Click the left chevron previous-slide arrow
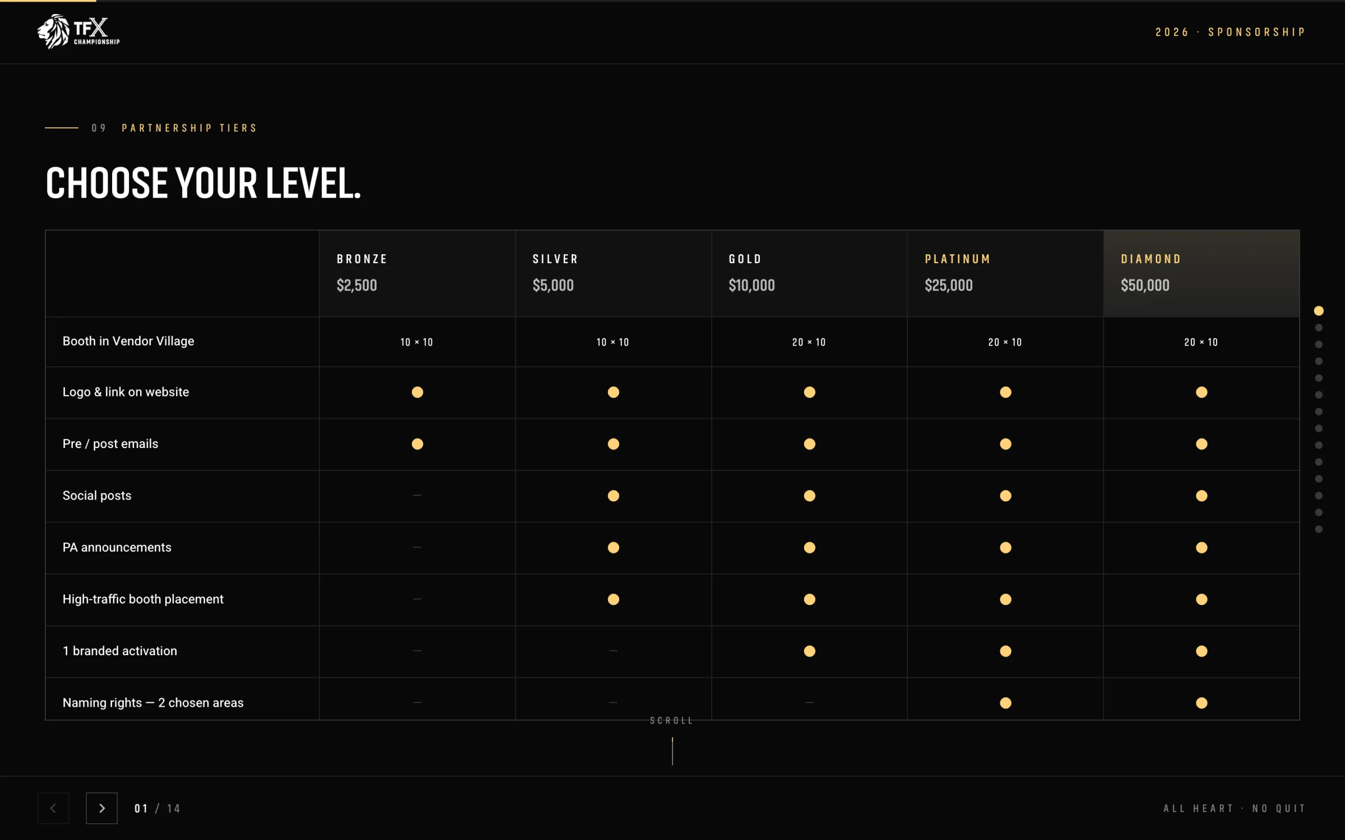Screen dimensions: 1345x840 tap(53, 808)
